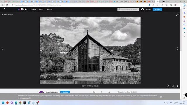The image size is (187, 105).
Task: Share the photo with the arrow icon
Action: coord(173,86)
